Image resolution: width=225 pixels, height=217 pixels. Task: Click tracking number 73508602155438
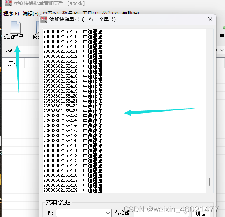click(x=61, y=185)
